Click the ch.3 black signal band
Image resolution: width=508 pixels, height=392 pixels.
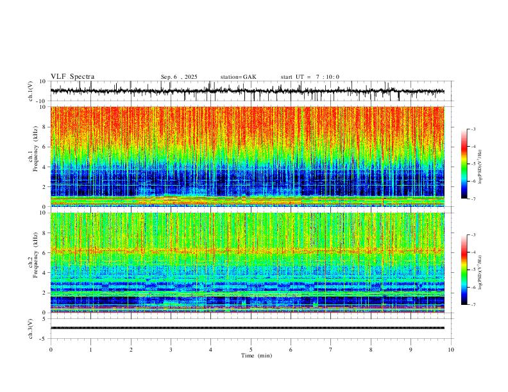[247, 328]
